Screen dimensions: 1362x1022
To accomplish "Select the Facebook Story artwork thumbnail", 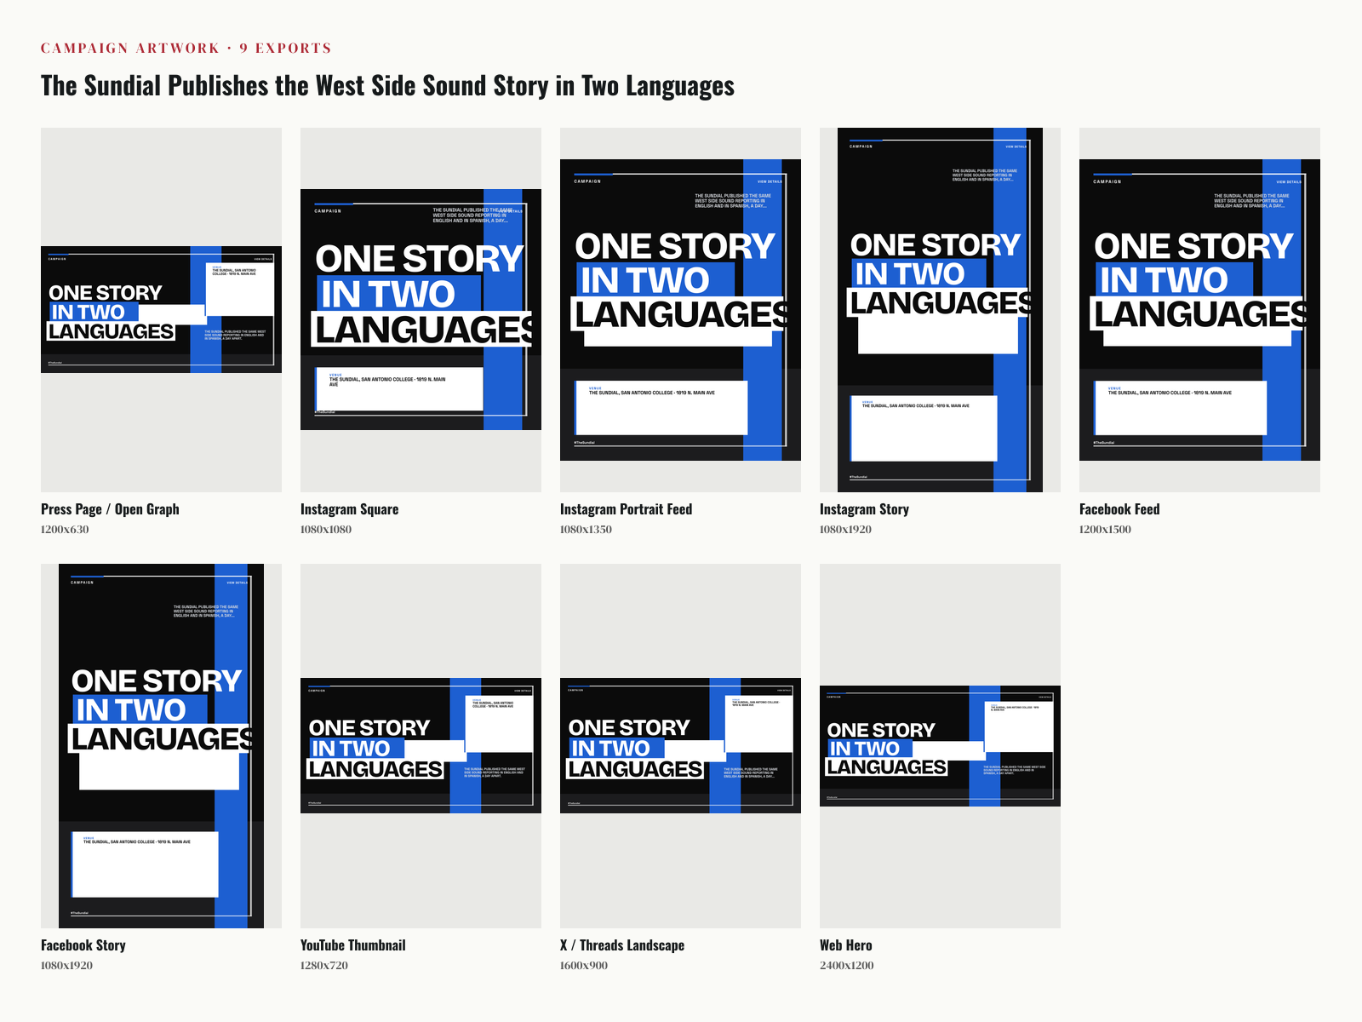I will tap(161, 746).
